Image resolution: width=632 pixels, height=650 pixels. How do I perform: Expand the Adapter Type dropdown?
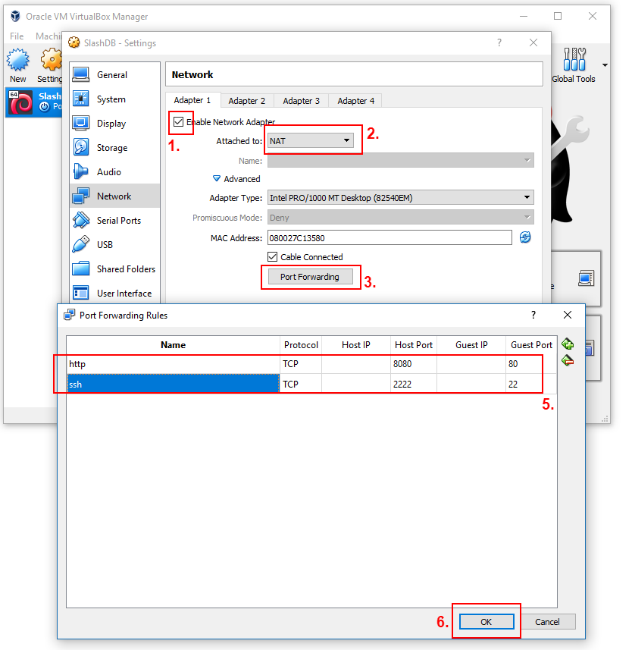pos(400,198)
